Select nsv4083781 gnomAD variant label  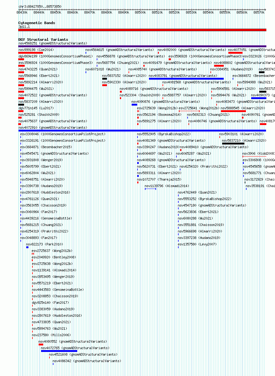tap(183, 76)
